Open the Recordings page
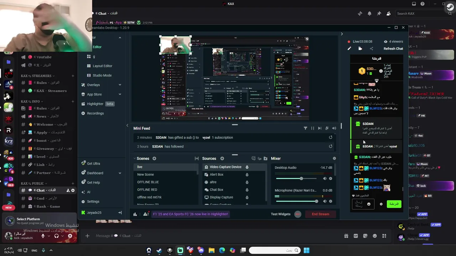The width and height of the screenshot is (456, 256). [x=93, y=113]
